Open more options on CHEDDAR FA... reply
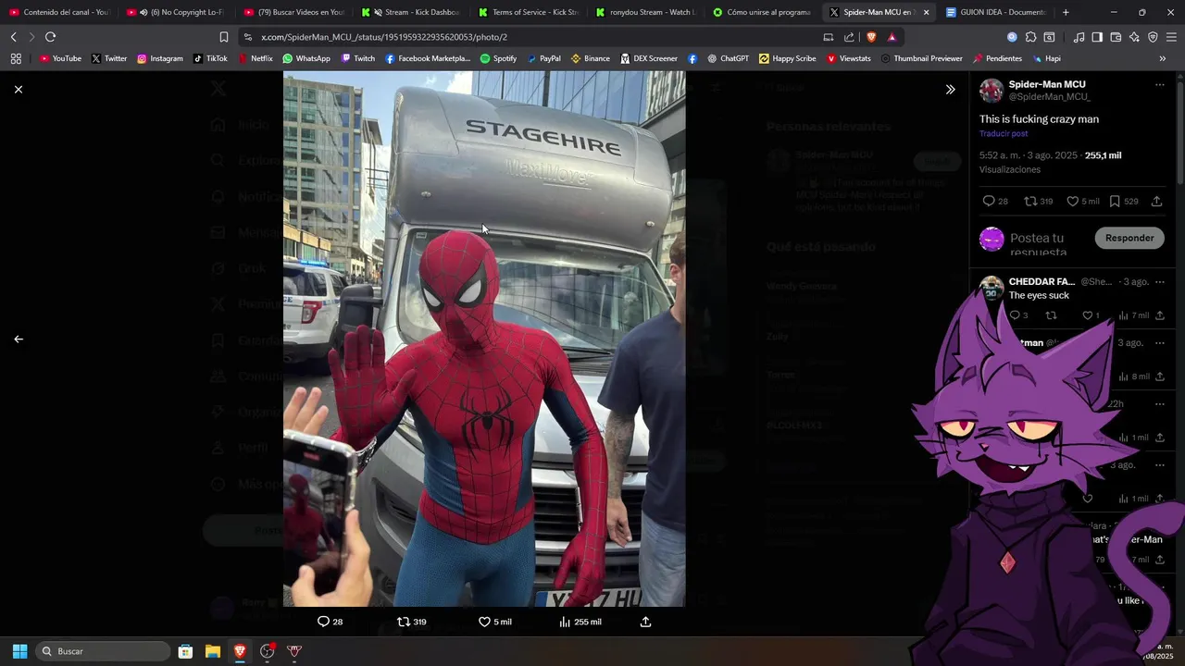 (x=1159, y=281)
